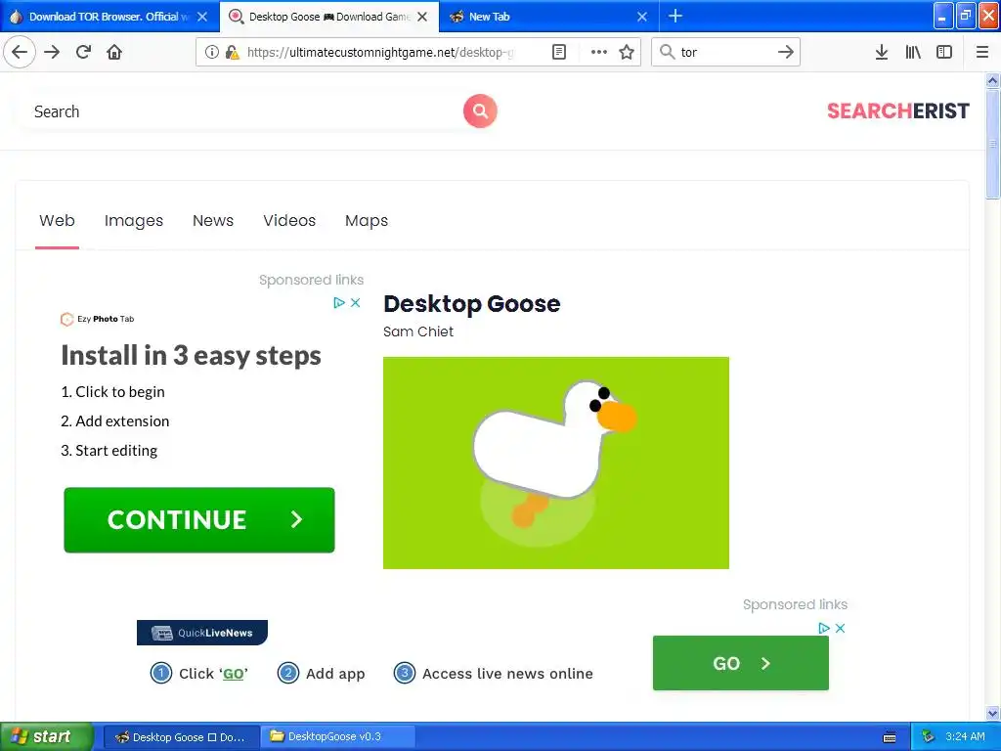Select the Maps search tab
Viewport: 1001px width, 751px height.
(367, 220)
